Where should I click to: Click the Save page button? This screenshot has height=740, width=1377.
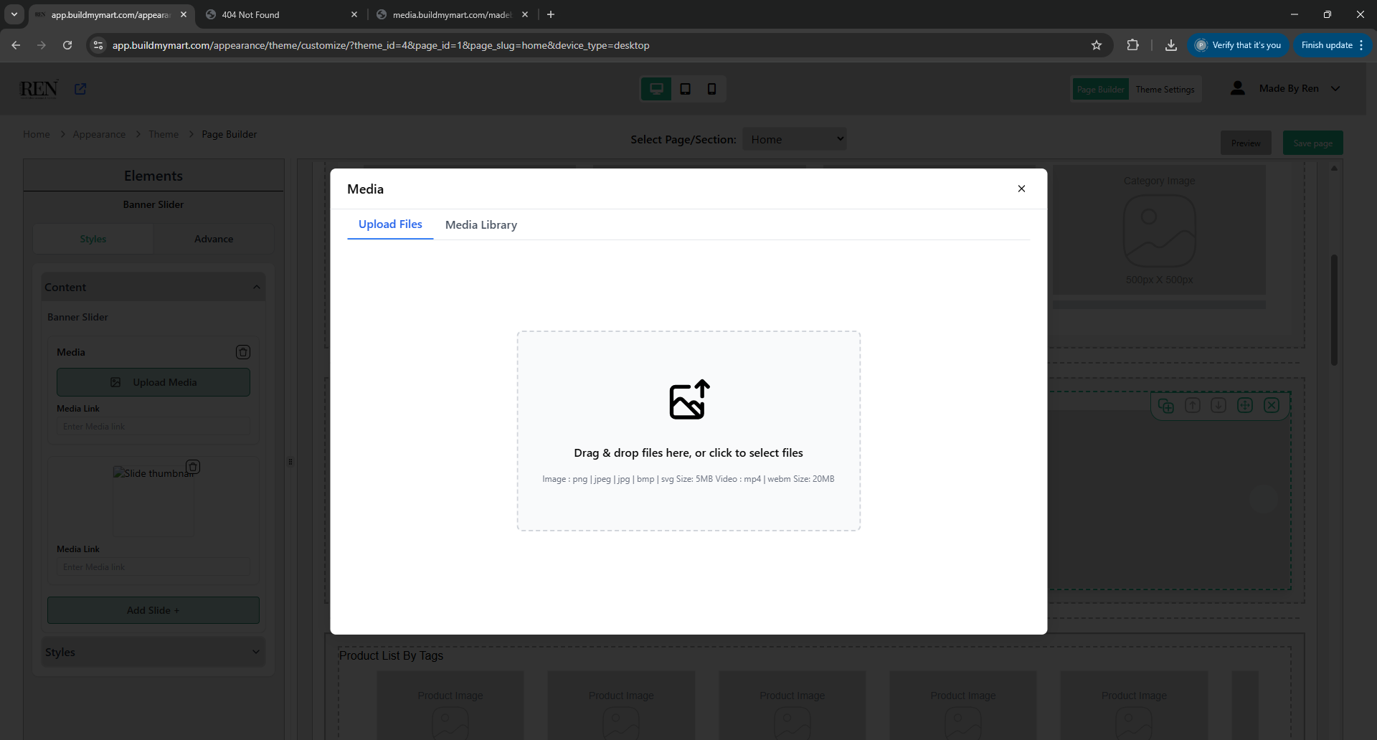tap(1312, 143)
